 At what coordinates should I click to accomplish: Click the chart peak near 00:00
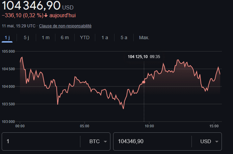click(22, 57)
